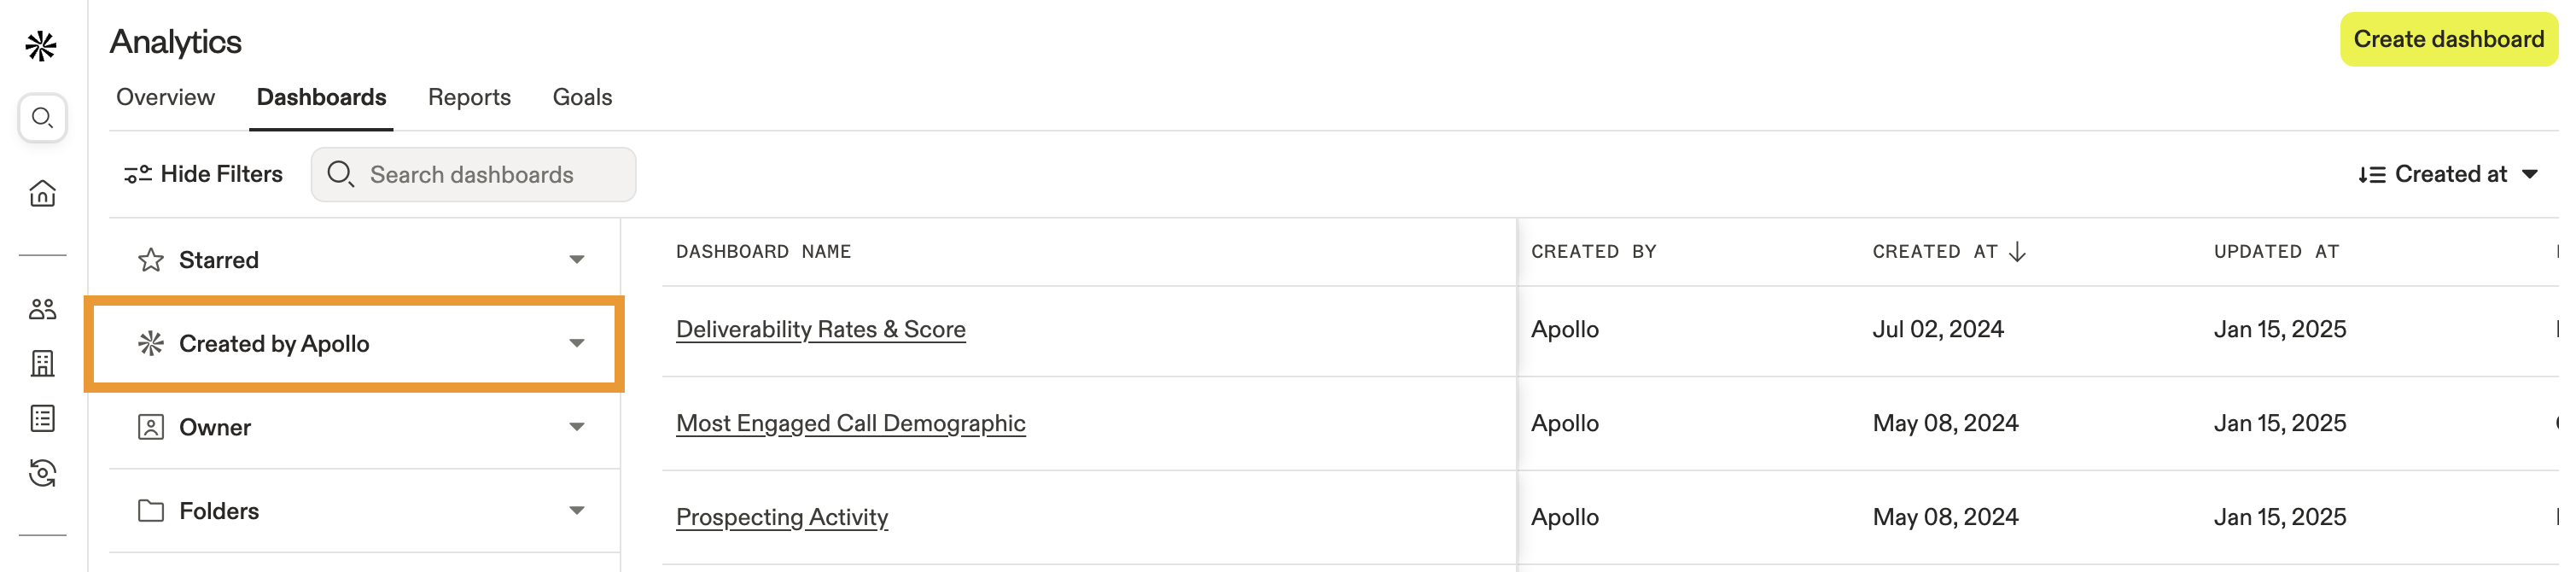Focus the Search dashboards field

tap(473, 174)
